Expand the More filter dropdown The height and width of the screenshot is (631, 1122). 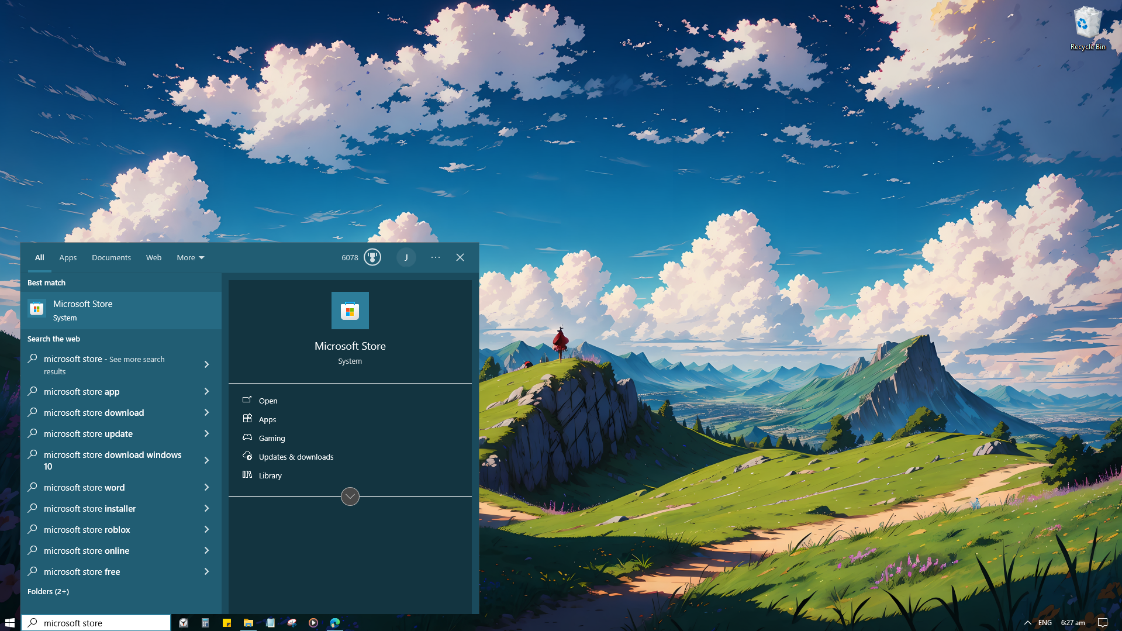tap(190, 257)
